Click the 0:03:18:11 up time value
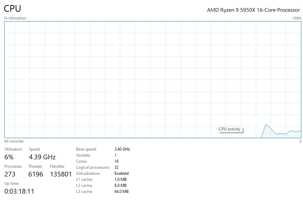 click(x=19, y=192)
